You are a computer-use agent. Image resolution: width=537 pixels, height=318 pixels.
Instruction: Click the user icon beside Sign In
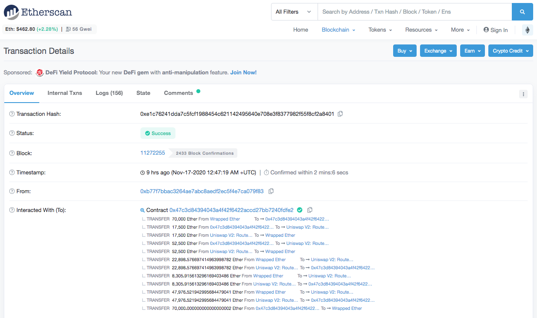(486, 30)
